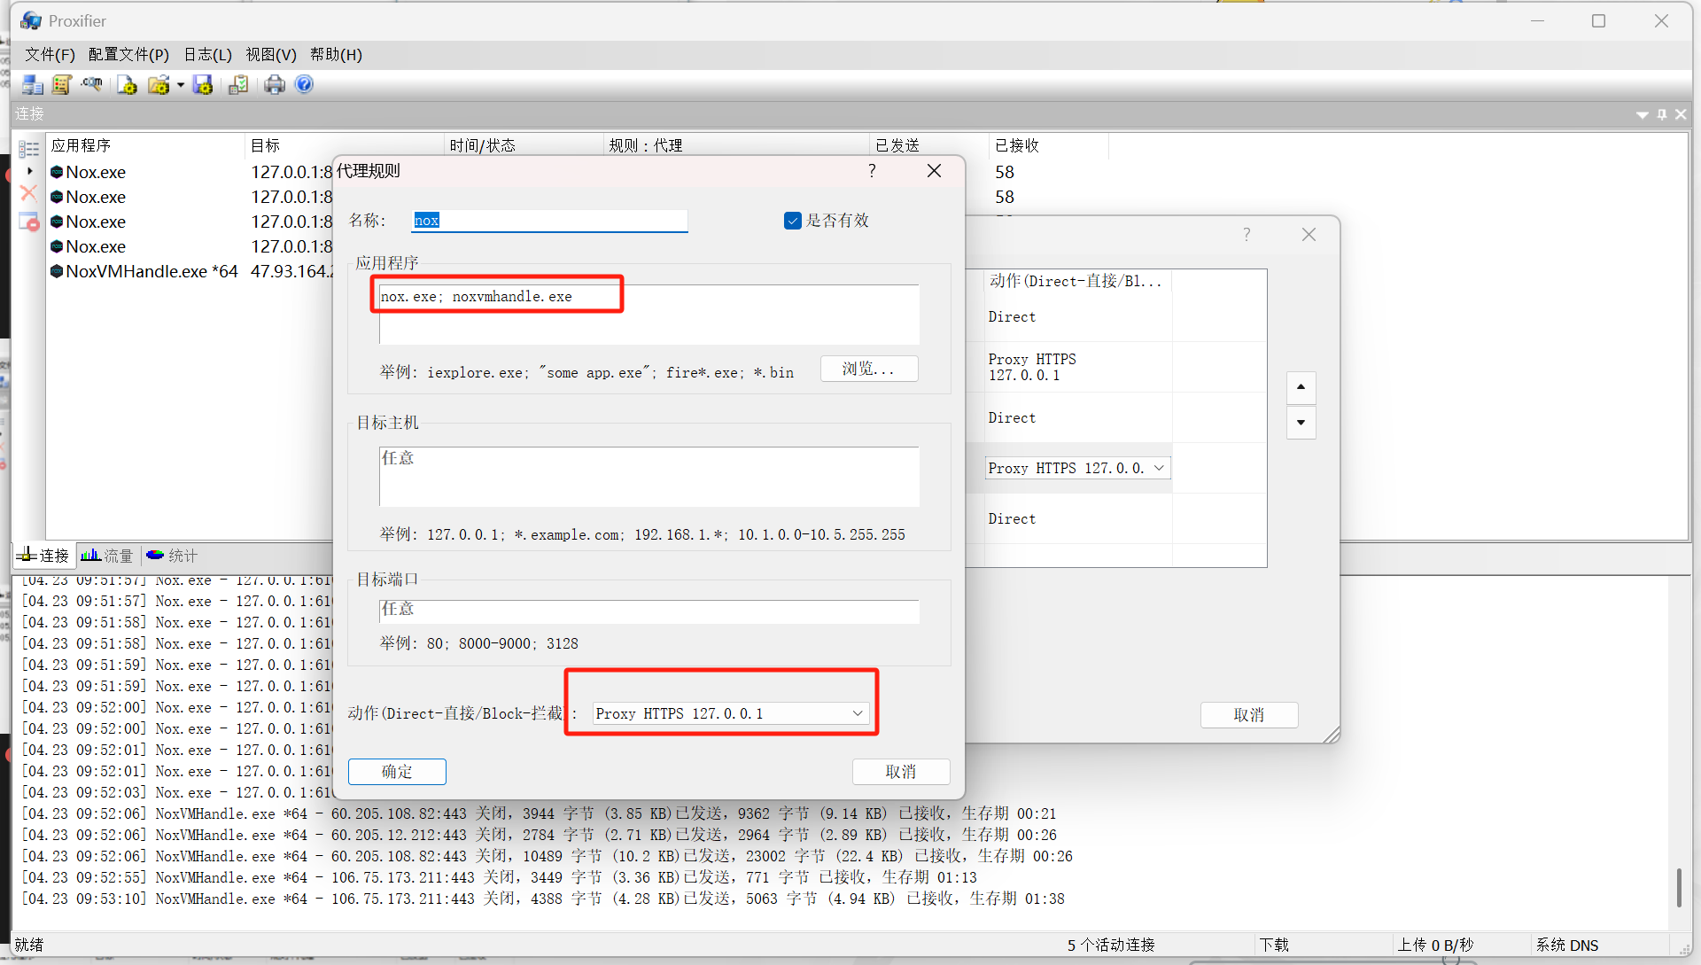Click log scrollbar thumb at right edge
Viewport: 1701px width, 965px height.
(1678, 887)
